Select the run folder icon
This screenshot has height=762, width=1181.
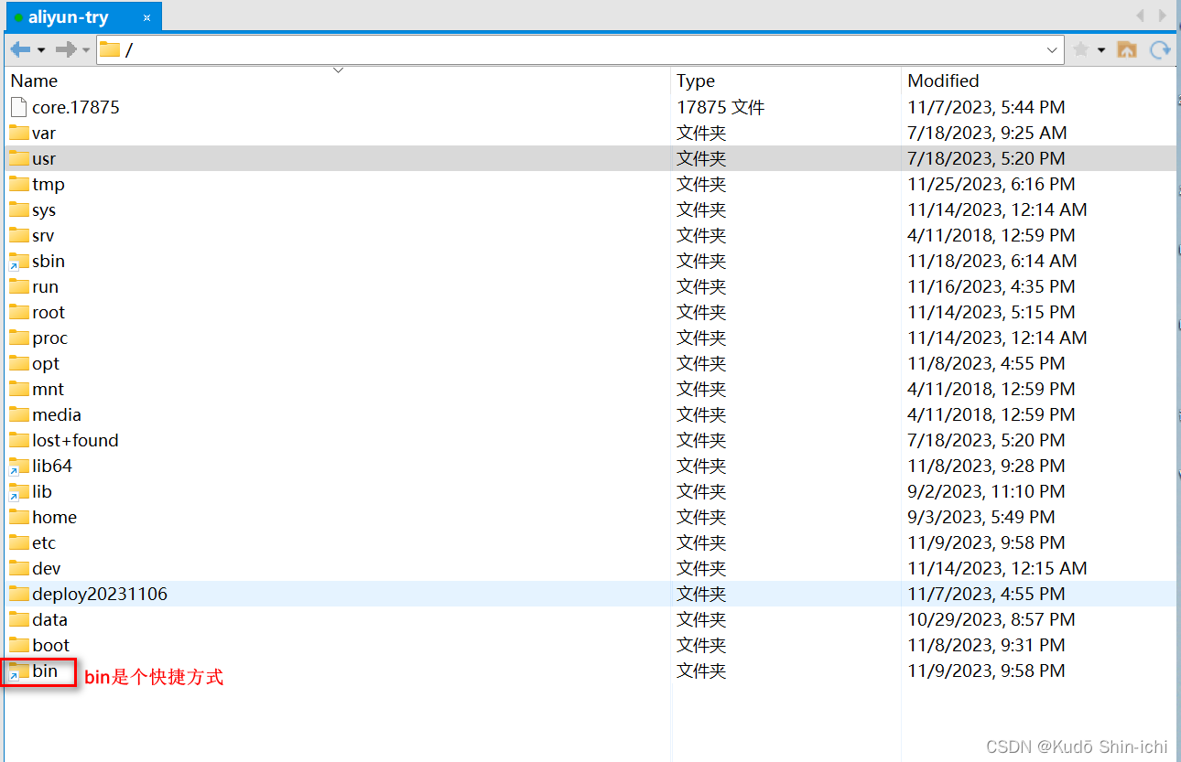(x=19, y=286)
